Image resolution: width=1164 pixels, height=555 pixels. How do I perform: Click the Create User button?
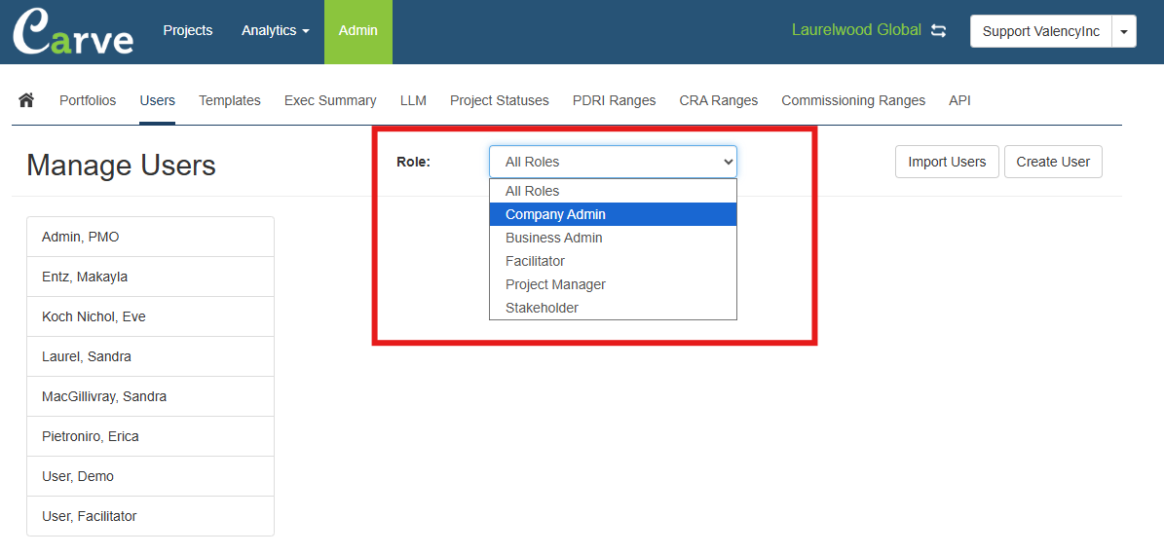click(x=1053, y=162)
